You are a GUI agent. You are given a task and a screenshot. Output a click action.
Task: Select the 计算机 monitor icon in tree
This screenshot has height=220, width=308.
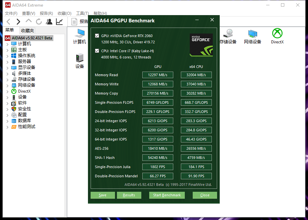[x=14, y=44]
